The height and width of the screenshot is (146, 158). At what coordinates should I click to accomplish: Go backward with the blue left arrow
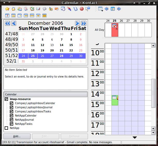[107, 9]
